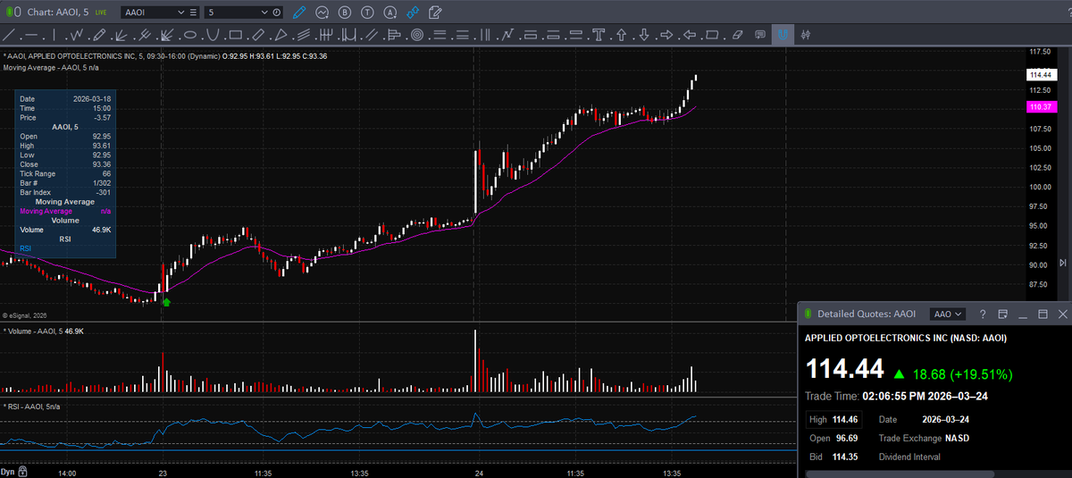This screenshot has height=478, width=1072.
Task: Click the Bid 114.35 quote field
Action: [833, 457]
